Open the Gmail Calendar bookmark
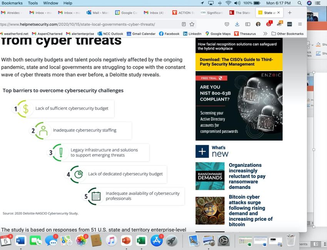This screenshot has height=250, width=327. (141, 33)
